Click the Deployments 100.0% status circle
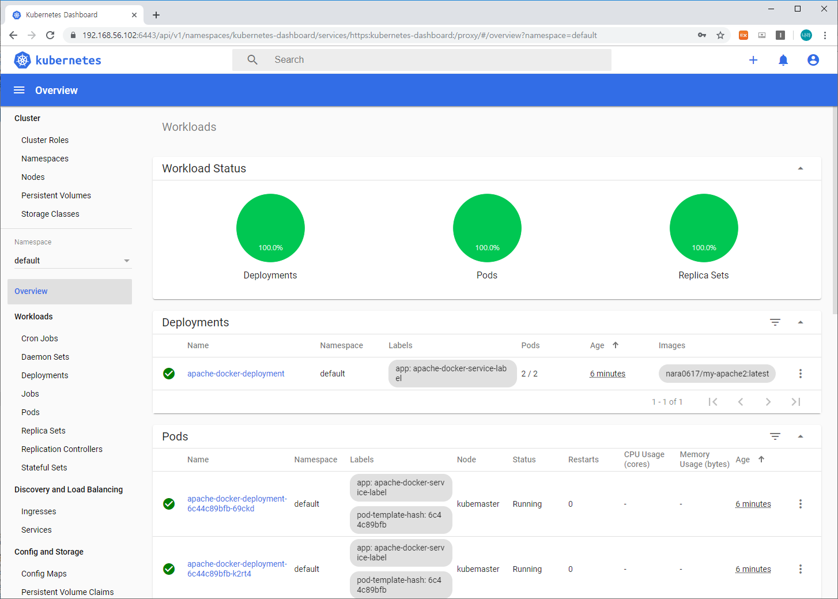 coord(270,228)
